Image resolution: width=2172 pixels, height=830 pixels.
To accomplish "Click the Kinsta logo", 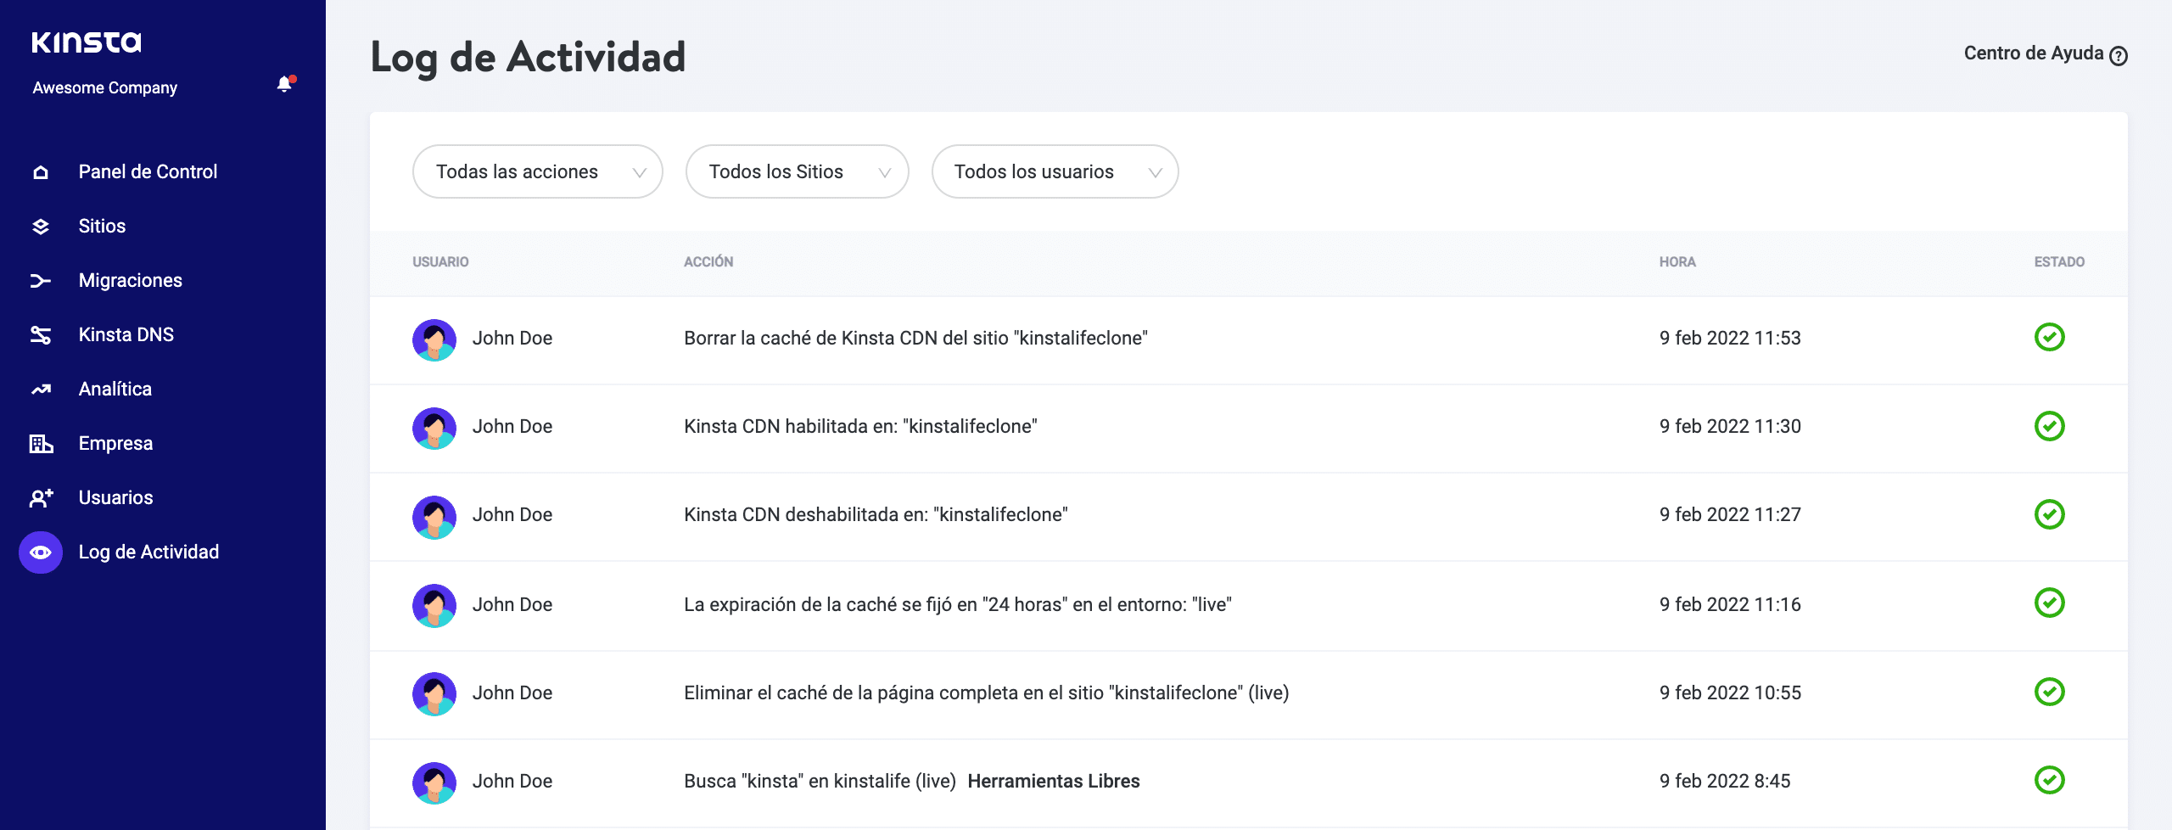I will [87, 40].
